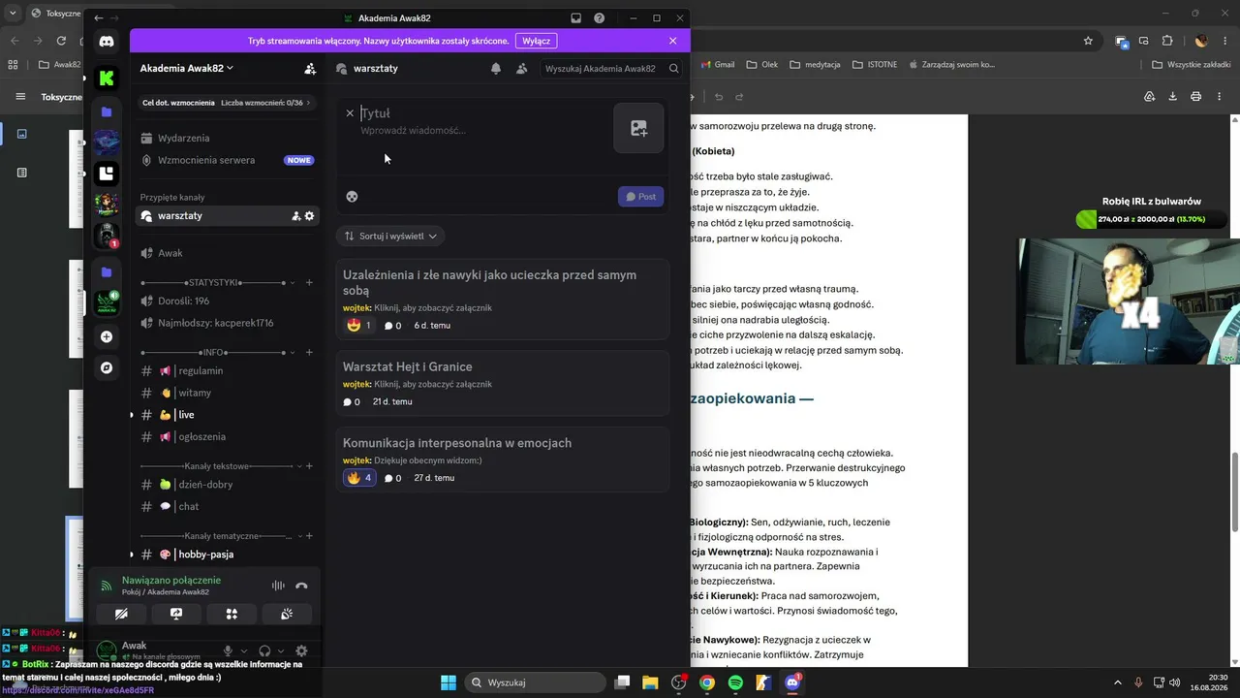
Task: Open Discord direct messages home icon
Action: pos(107,42)
